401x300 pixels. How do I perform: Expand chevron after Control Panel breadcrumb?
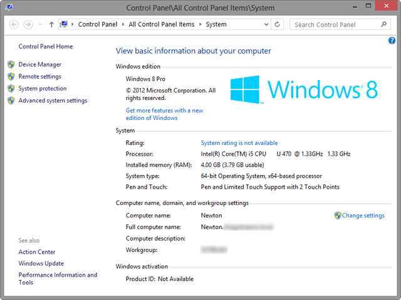click(124, 24)
